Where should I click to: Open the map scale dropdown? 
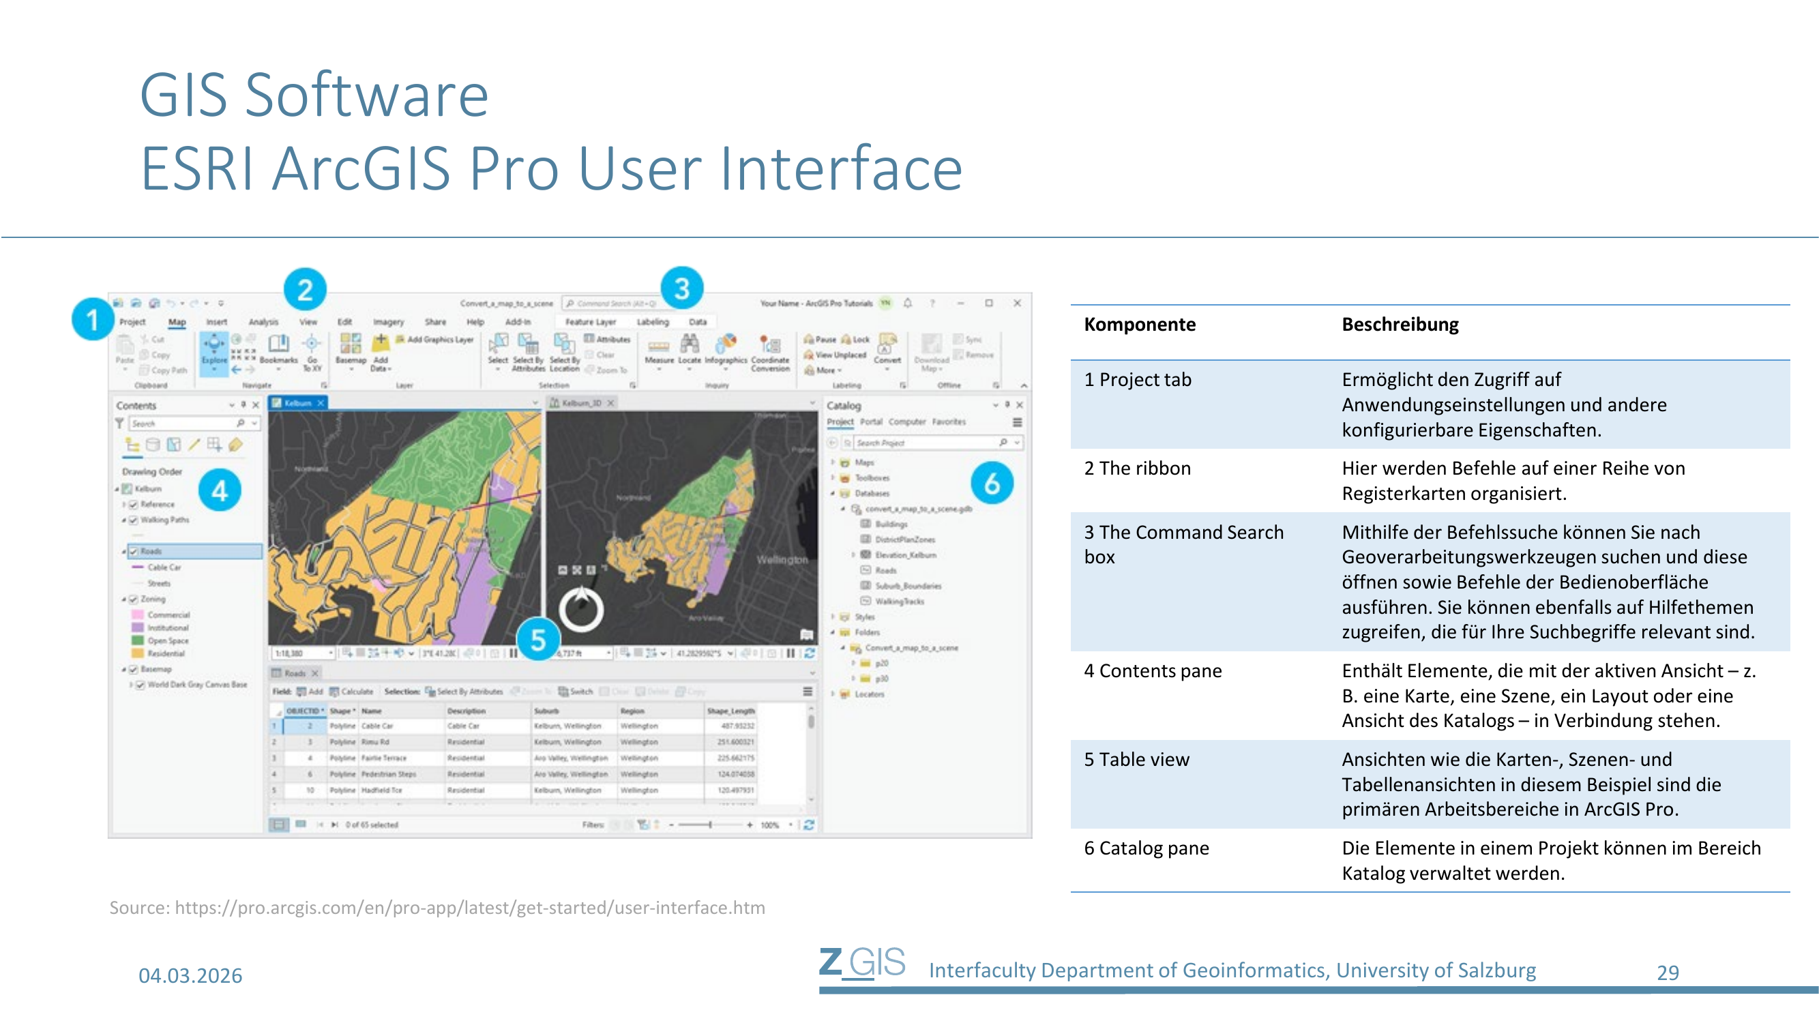(331, 654)
